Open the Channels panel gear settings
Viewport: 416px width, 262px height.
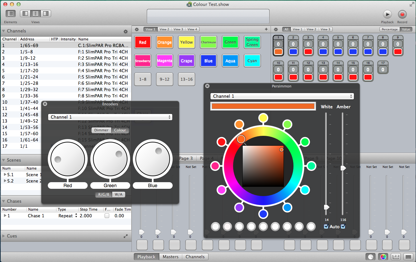125,31
